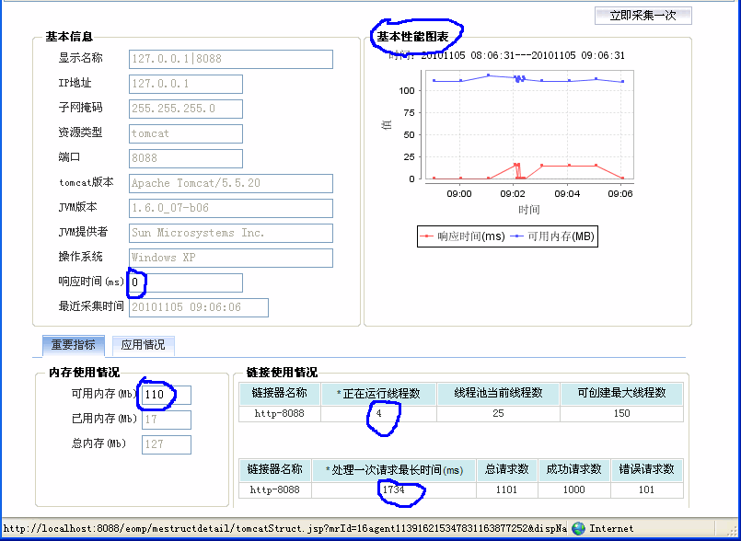Click the 可用内存(MB) chart legend entry
Screen dimensions: 741x541
pyautogui.click(x=554, y=236)
